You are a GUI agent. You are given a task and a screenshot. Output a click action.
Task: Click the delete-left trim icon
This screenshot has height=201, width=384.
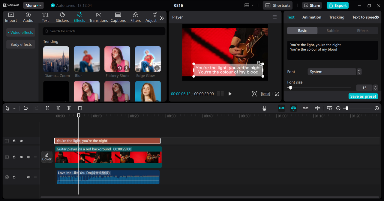click(x=58, y=108)
